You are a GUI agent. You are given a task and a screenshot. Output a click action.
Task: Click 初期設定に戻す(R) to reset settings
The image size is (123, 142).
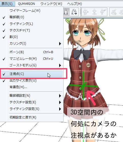tap(31, 117)
